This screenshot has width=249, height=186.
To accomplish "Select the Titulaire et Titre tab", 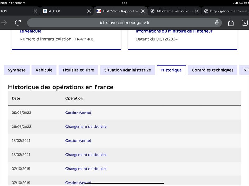I will 78,70.
